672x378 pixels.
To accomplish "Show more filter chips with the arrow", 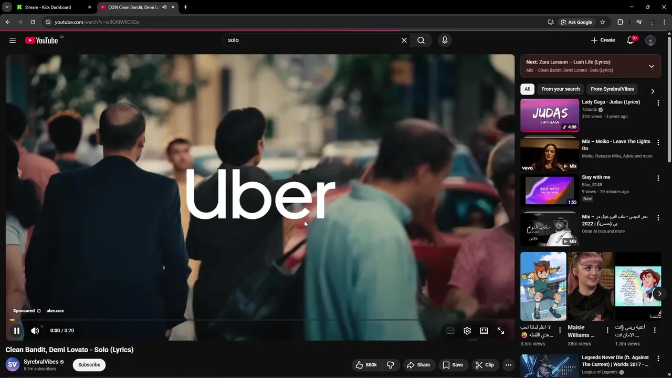I will pyautogui.click(x=653, y=91).
